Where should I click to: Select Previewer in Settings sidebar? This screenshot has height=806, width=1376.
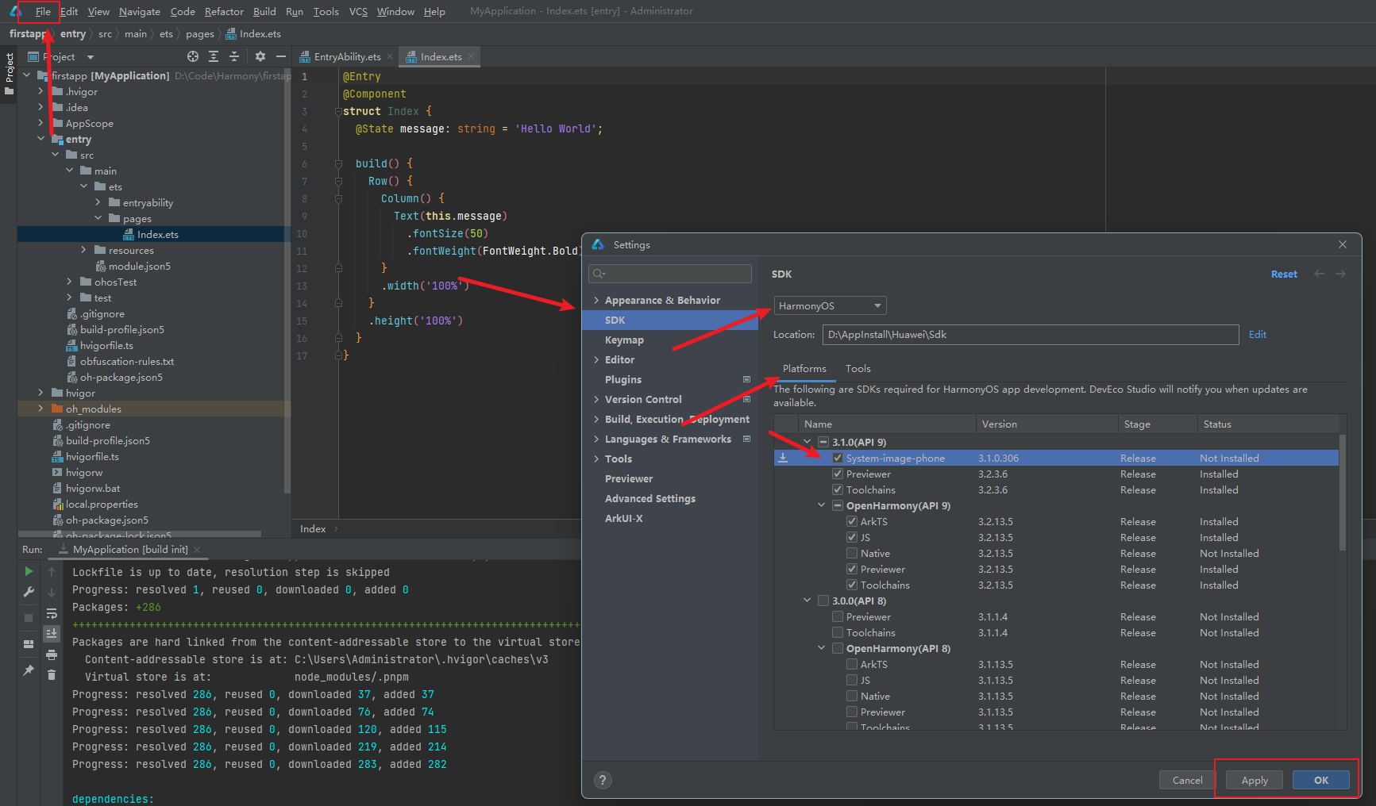(629, 478)
